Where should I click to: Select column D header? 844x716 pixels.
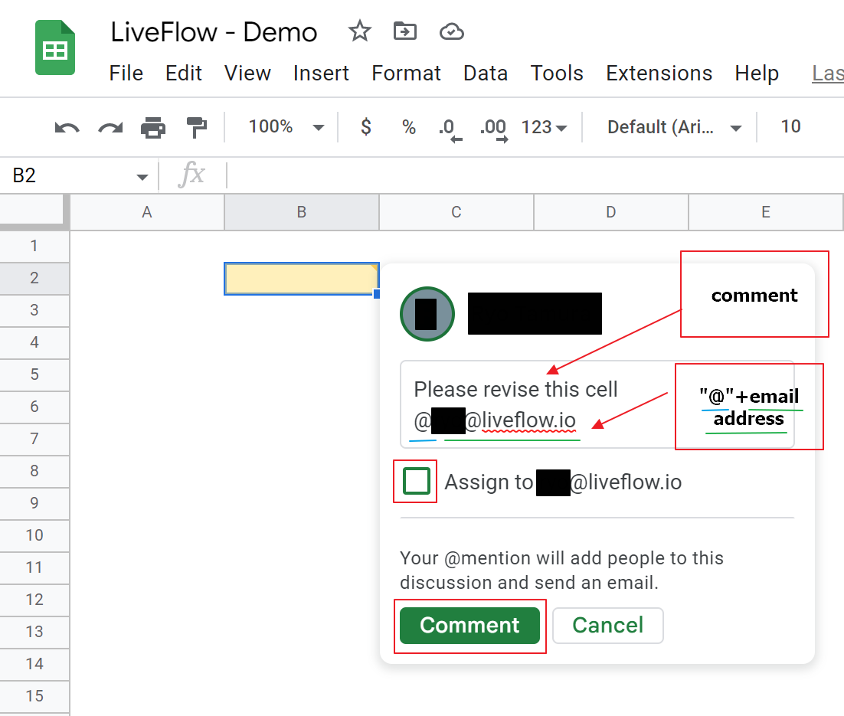[x=611, y=212]
